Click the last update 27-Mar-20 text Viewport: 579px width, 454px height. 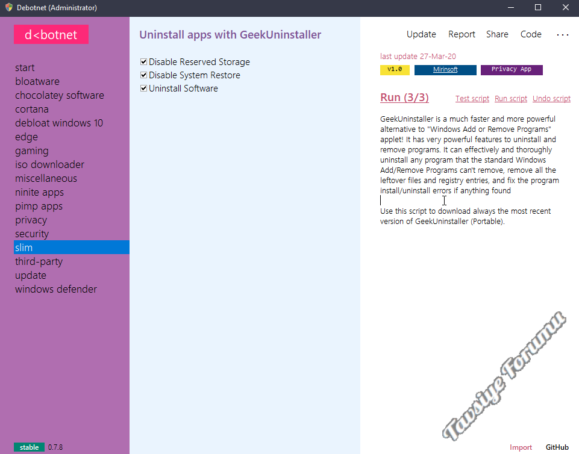(x=418, y=57)
